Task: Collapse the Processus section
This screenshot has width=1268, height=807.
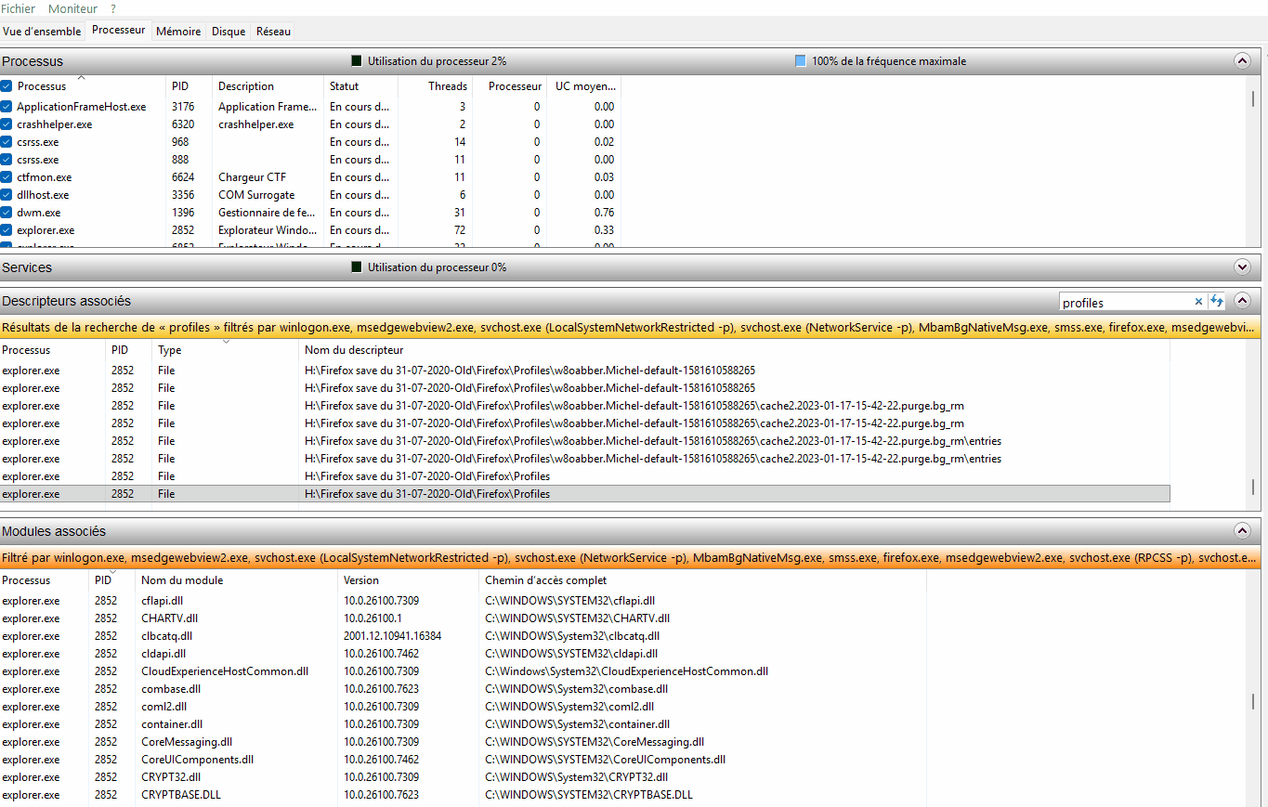Action: click(x=1242, y=60)
